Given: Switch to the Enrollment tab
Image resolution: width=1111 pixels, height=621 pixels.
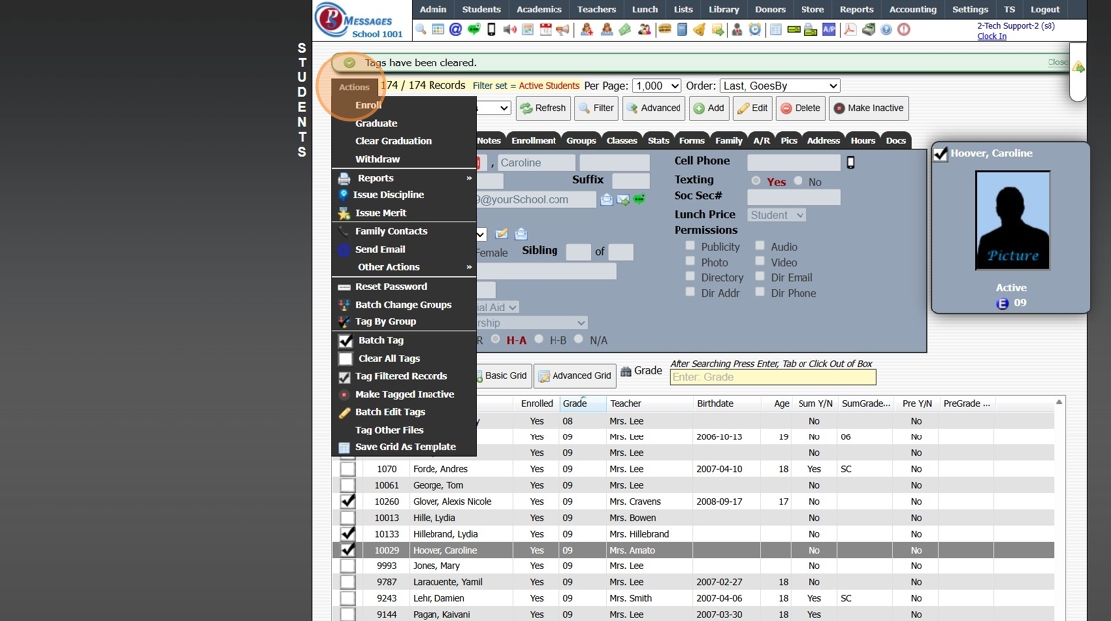Looking at the screenshot, I should [534, 141].
